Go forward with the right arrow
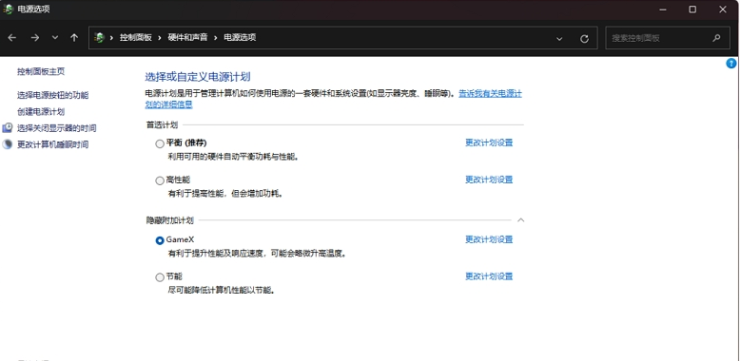This screenshot has height=361, width=740. (x=34, y=38)
